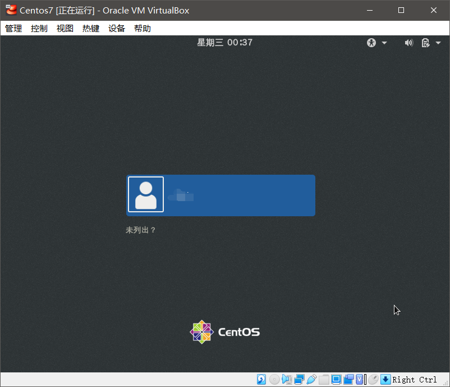Open the 视图 menu

tap(65, 28)
